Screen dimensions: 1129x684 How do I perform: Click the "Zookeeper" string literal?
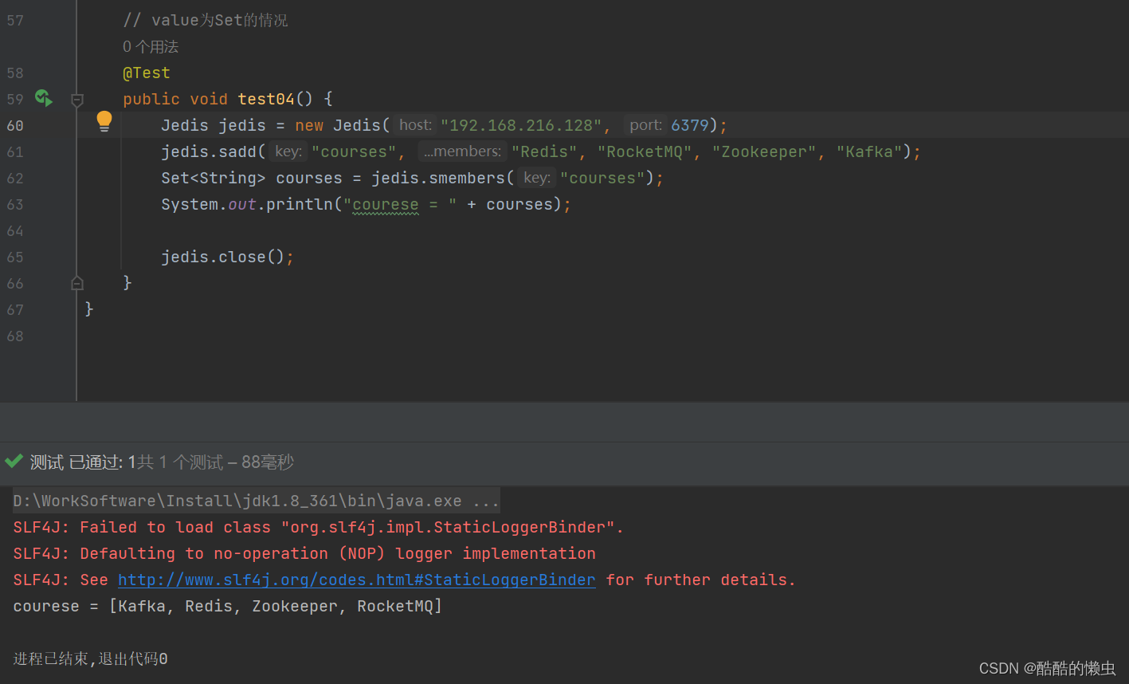(764, 151)
